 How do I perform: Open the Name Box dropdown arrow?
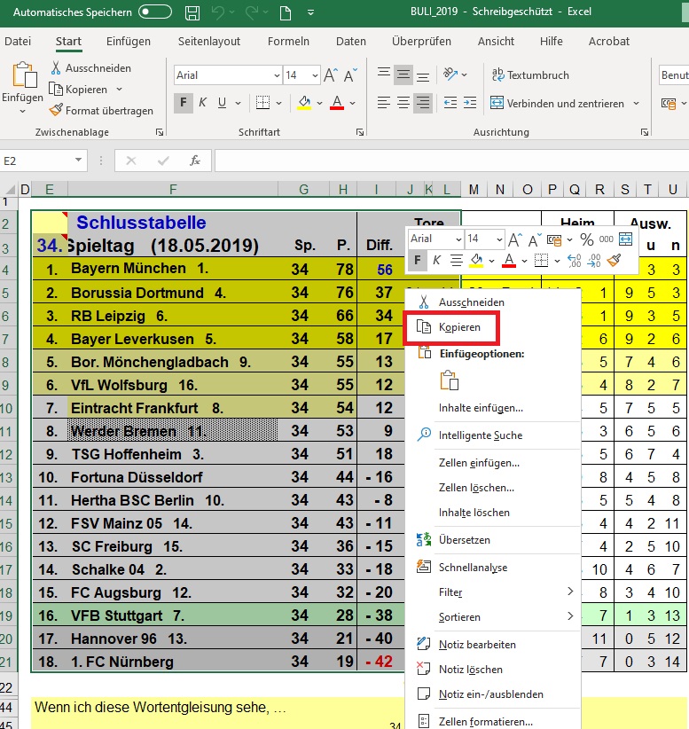click(x=78, y=161)
